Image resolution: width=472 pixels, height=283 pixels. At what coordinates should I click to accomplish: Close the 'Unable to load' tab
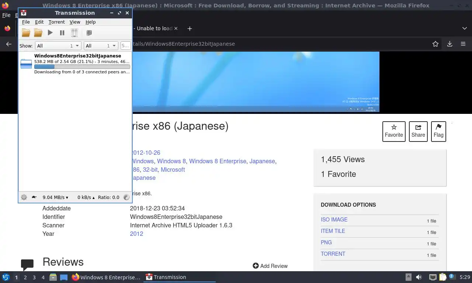pos(176,28)
